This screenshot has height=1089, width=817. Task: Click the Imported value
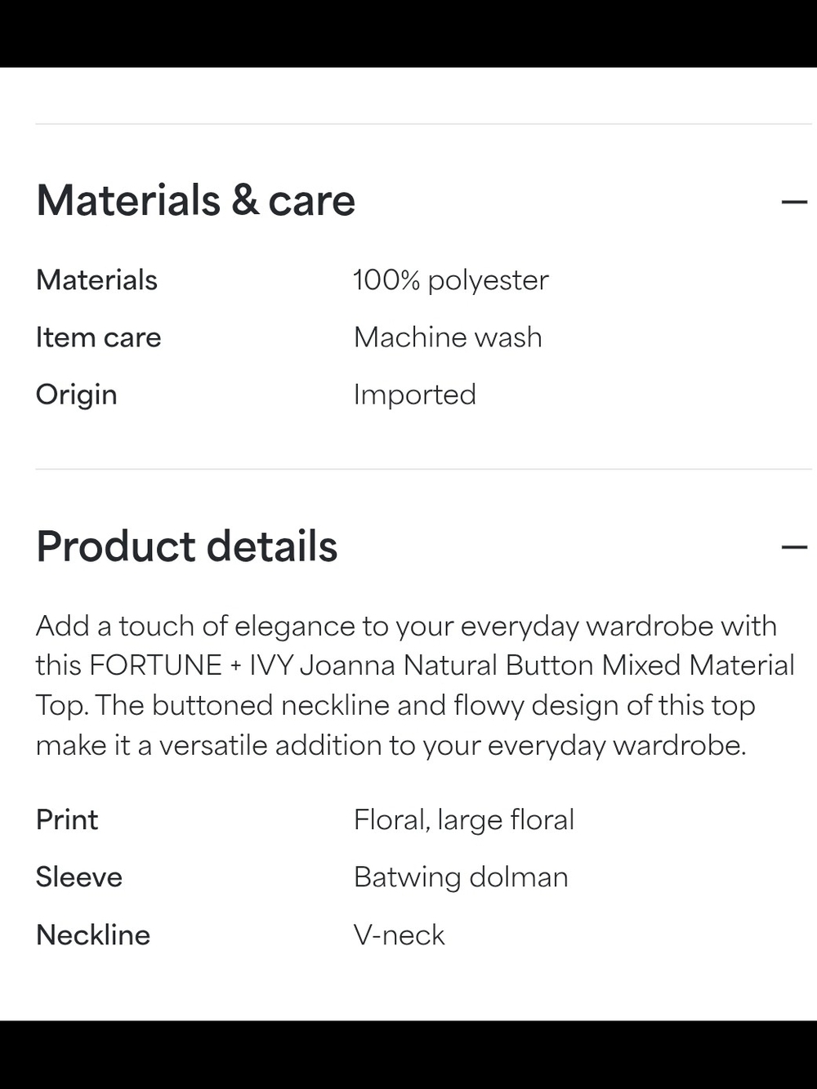(414, 395)
